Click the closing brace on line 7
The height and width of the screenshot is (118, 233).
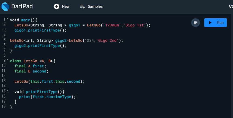click(x=11, y=51)
